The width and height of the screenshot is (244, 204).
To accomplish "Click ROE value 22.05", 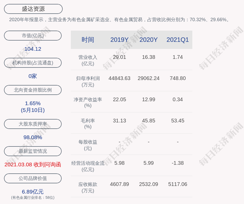I will [x=120, y=99].
